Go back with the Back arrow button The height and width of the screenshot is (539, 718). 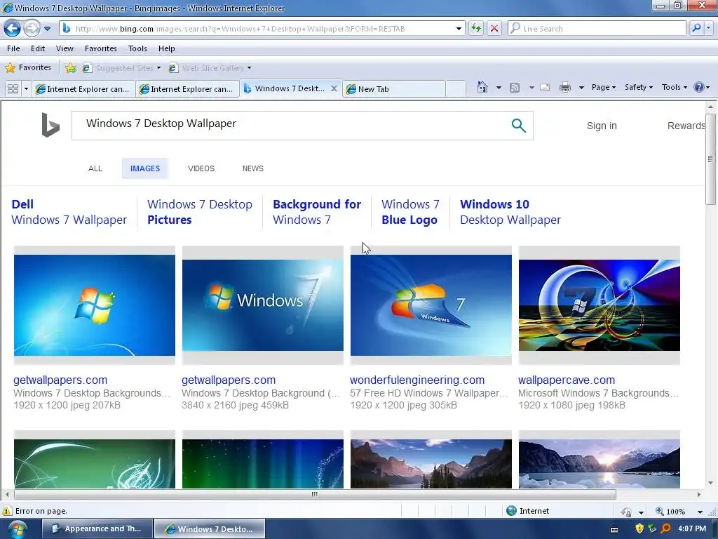[13, 28]
